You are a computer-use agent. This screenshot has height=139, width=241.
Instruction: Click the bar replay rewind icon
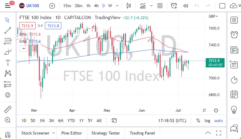[x=185, y=6]
